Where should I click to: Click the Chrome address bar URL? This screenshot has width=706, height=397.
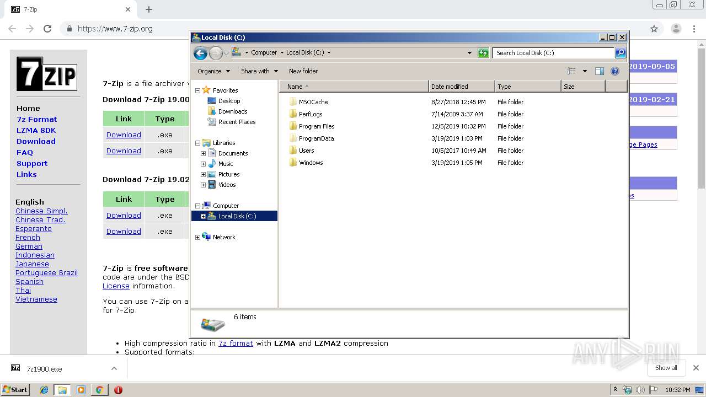point(115,29)
